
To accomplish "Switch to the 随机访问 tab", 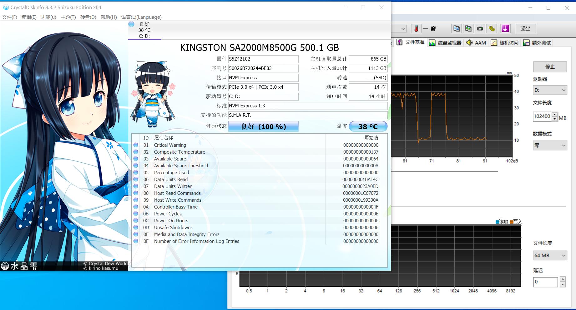I will (505, 43).
